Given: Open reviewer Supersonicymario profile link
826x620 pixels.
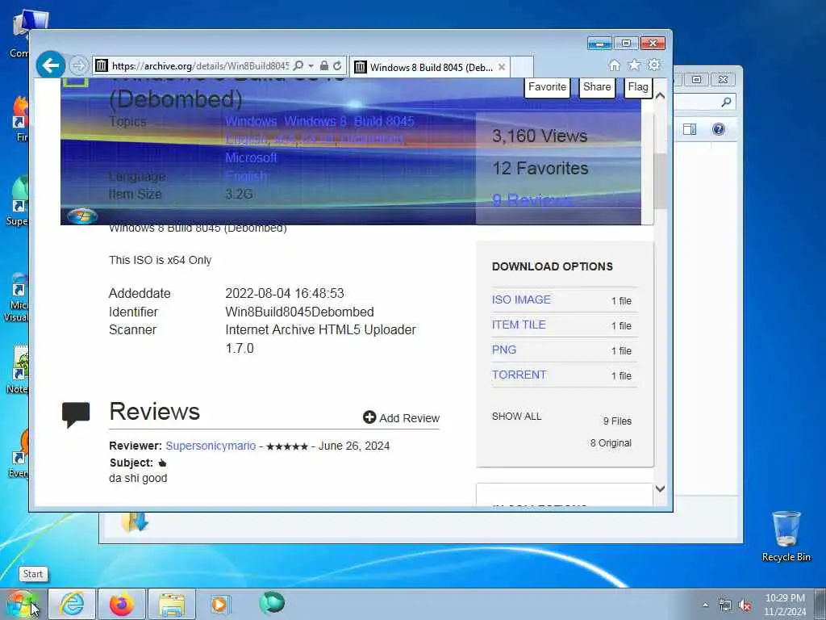Looking at the screenshot, I should point(211,446).
